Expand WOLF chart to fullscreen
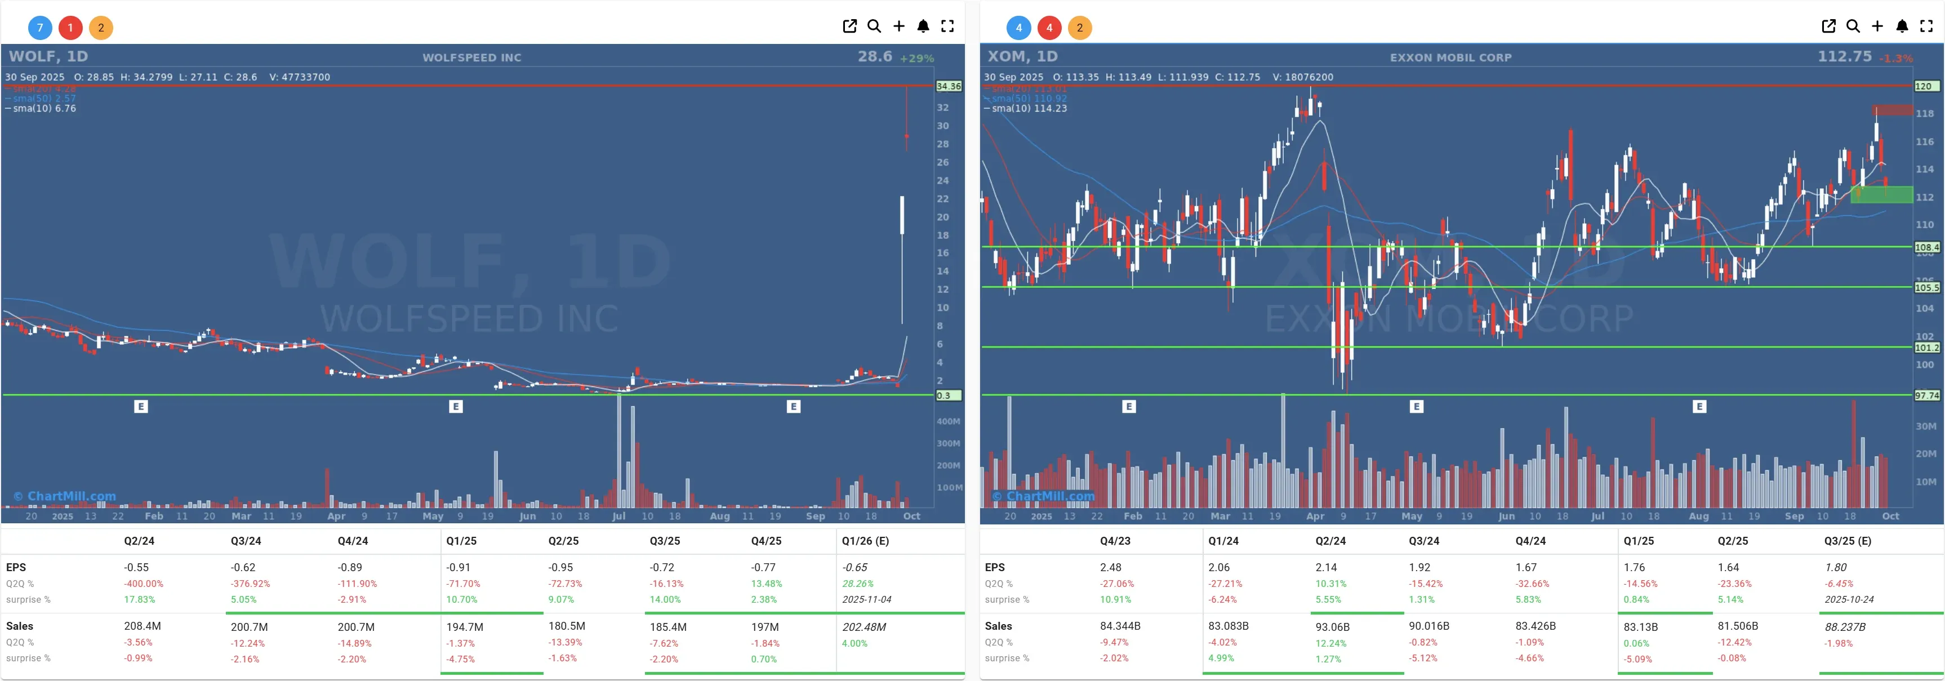1945x681 pixels. click(947, 26)
